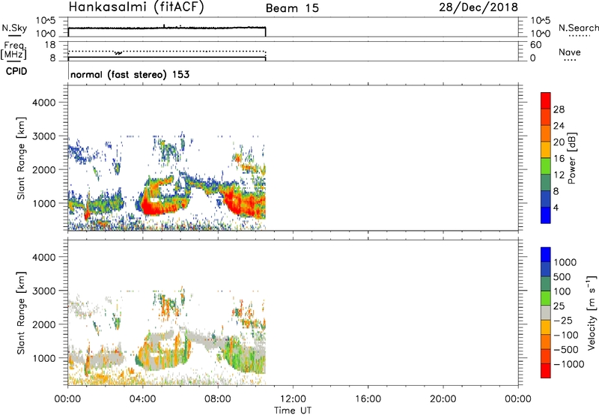Click the sky noise trace in N.Sky panel
The height and width of the screenshot is (415, 599).
click(167, 28)
